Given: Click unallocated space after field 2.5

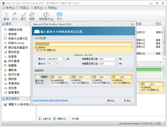Looking at the screenshot, I should [107, 63].
